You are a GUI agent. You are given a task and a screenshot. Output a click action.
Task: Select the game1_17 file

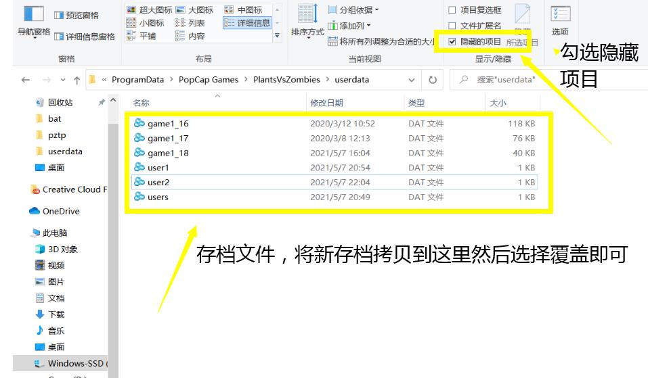(x=334, y=138)
